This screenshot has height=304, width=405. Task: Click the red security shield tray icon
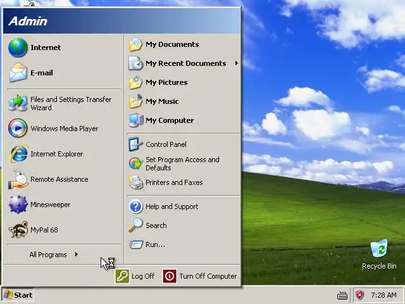360,295
